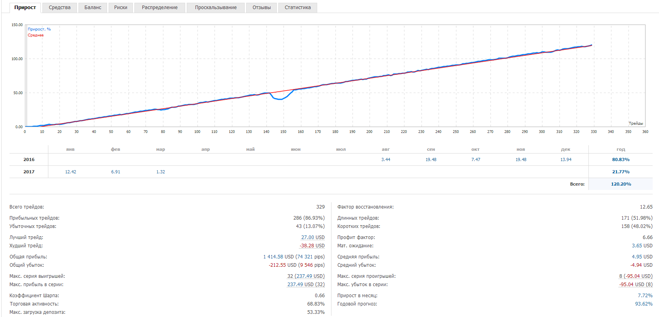Select the Баланс tab
This screenshot has width=659, height=317.
pyautogui.click(x=93, y=8)
